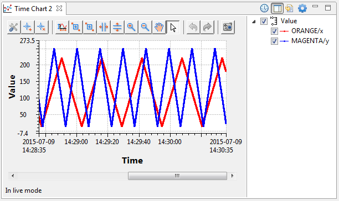This screenshot has height=201, width=339.
Task: Click the 150 value axis label
Action: tap(24, 82)
